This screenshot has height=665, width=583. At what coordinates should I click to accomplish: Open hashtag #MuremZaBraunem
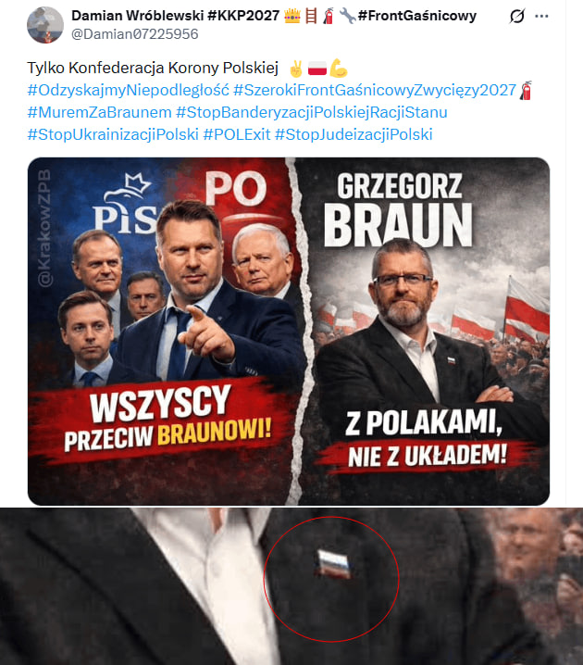pos(100,112)
